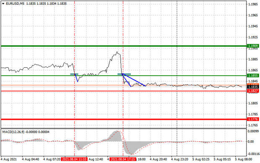Select the thick green line at 1.1909
260x163 pixels.
pos(124,46)
